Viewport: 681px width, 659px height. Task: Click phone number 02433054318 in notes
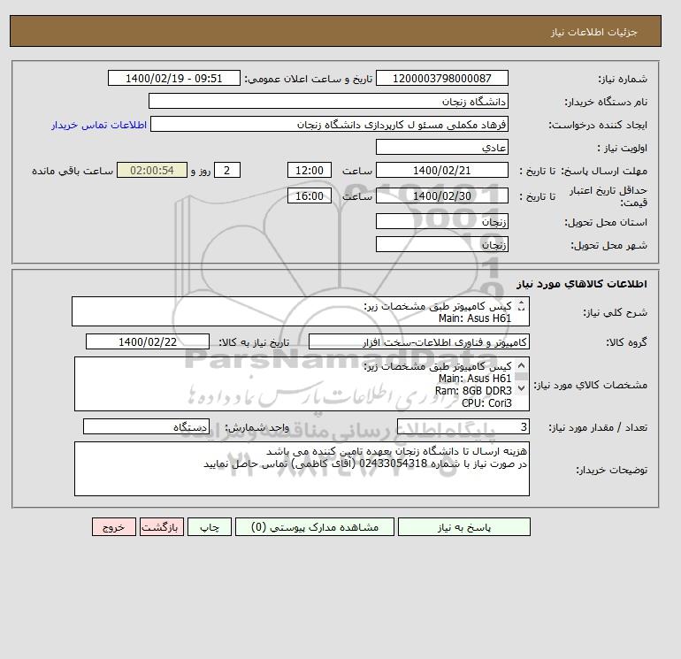pyautogui.click(x=393, y=464)
